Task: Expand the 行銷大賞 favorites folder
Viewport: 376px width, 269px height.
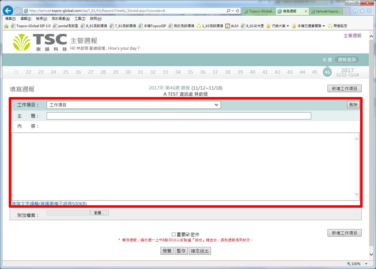Action: click(278, 26)
